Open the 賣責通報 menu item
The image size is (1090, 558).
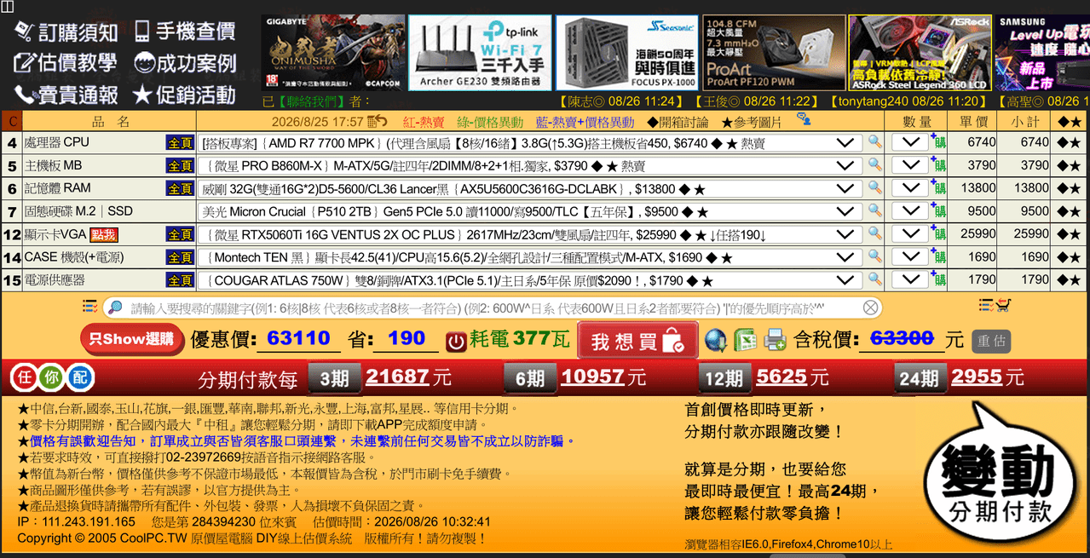[66, 95]
